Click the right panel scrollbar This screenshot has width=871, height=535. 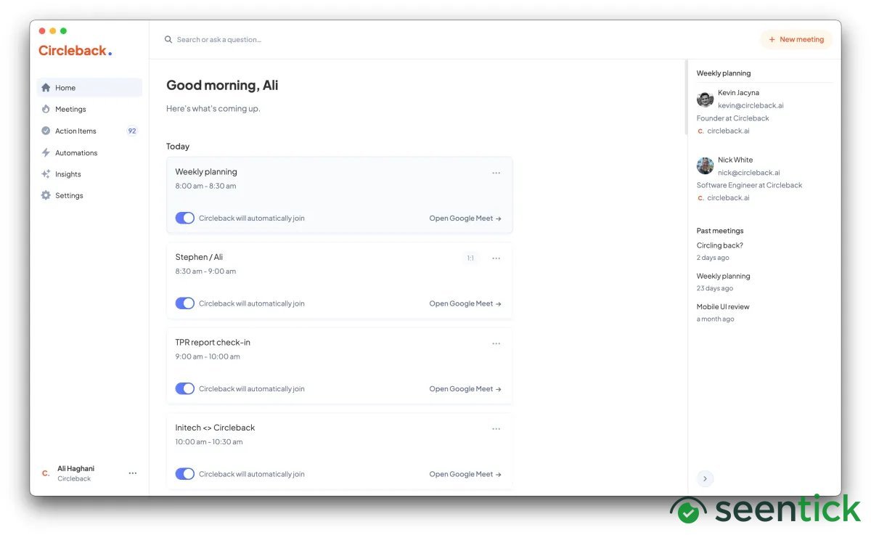[687, 98]
